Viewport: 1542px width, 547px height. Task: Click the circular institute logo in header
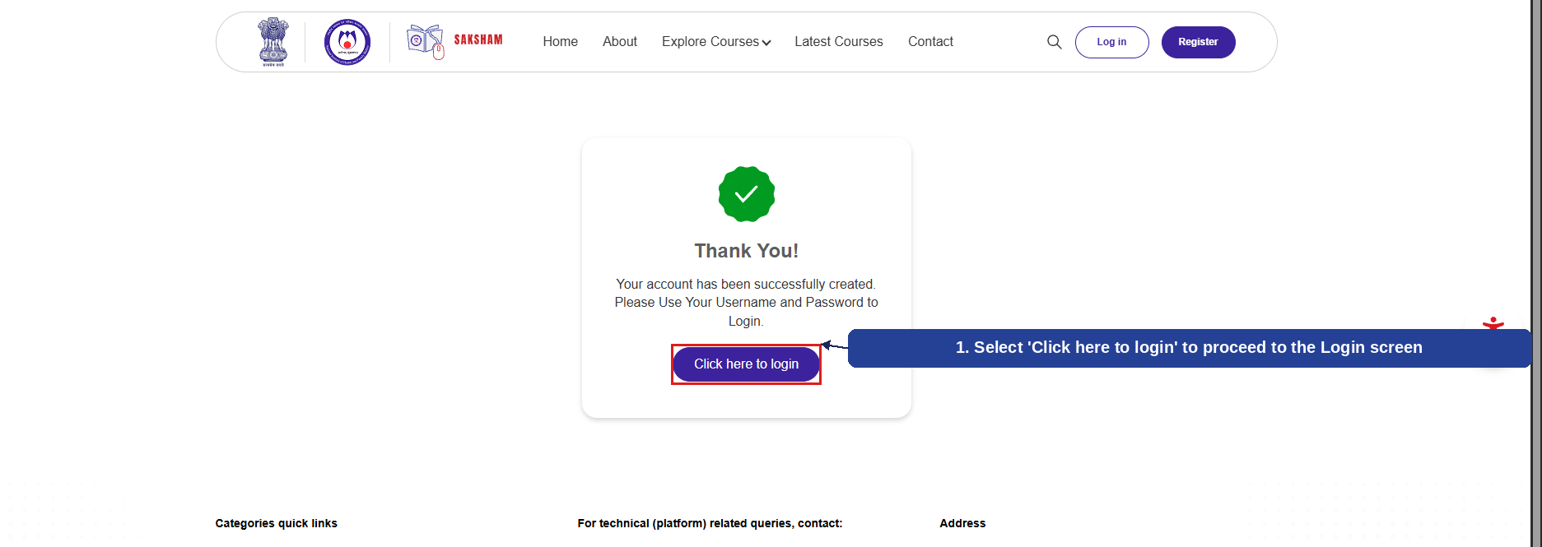pos(347,42)
